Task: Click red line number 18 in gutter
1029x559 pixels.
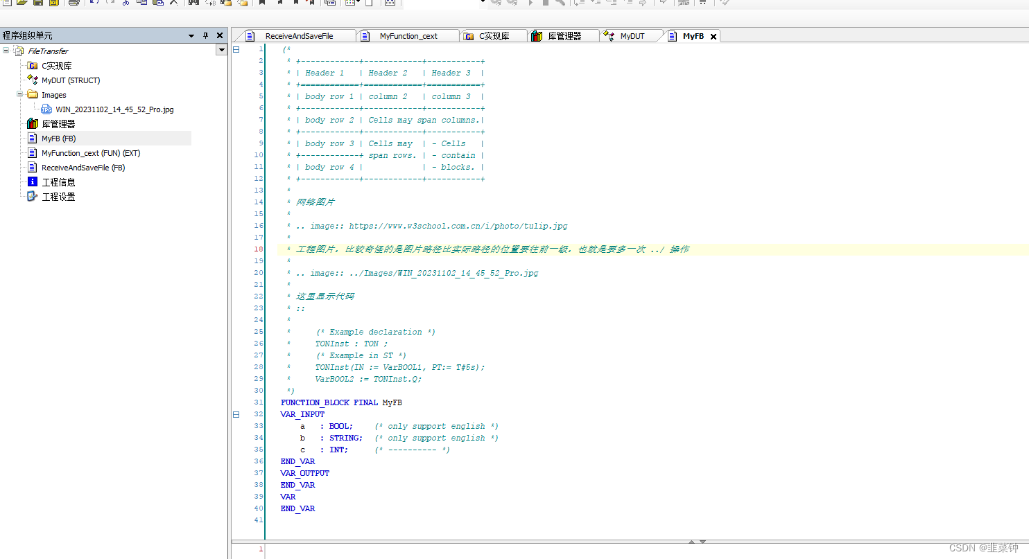Action: [x=259, y=249]
